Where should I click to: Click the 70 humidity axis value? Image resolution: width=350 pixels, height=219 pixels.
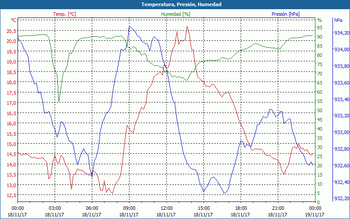point(320,74)
